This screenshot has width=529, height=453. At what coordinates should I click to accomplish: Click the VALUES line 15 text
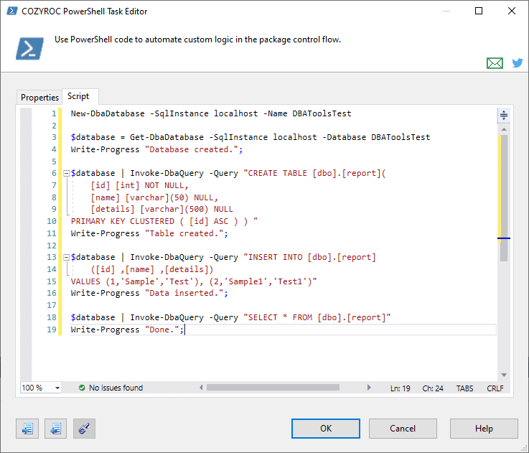coord(194,281)
